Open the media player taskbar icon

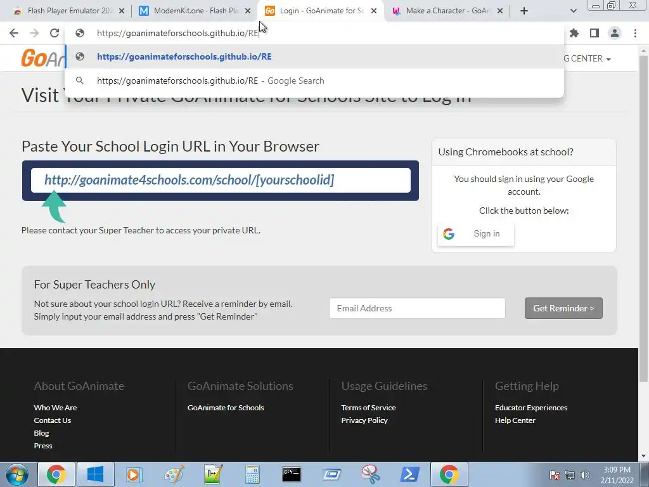click(x=134, y=474)
